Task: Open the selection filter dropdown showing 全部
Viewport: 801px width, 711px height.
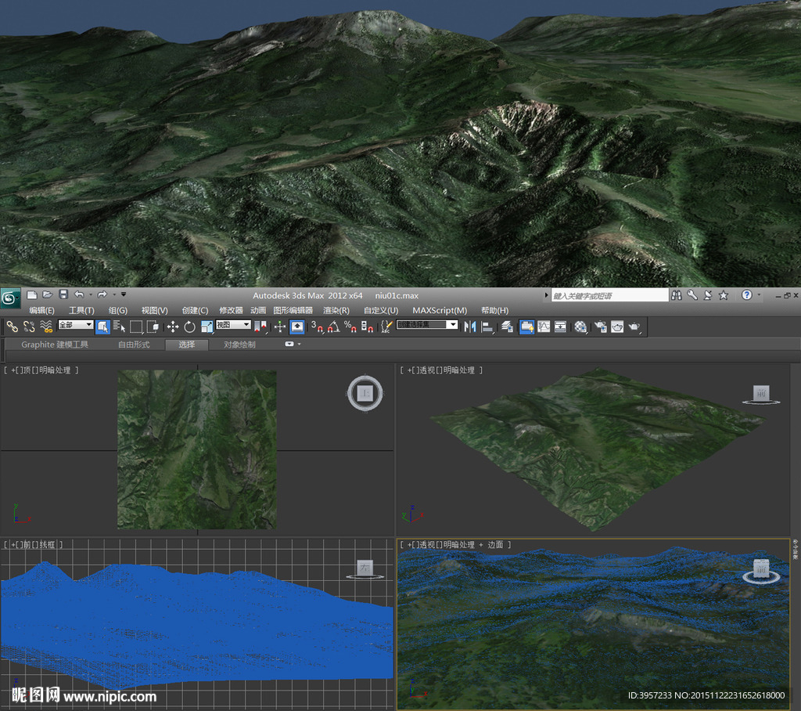Action: click(76, 325)
